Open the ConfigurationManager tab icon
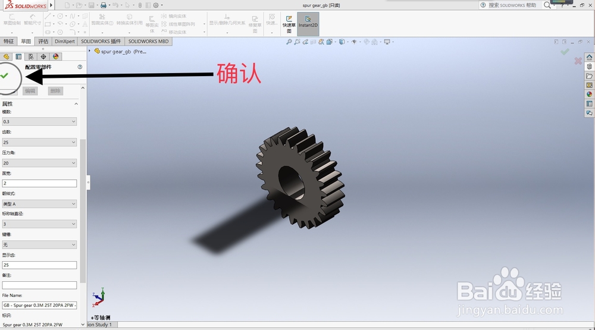 point(31,56)
